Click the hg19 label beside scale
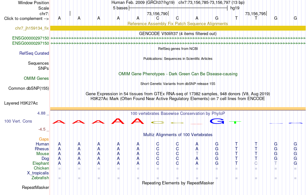The width and height of the screenshot is (306, 195). coord(235,8)
